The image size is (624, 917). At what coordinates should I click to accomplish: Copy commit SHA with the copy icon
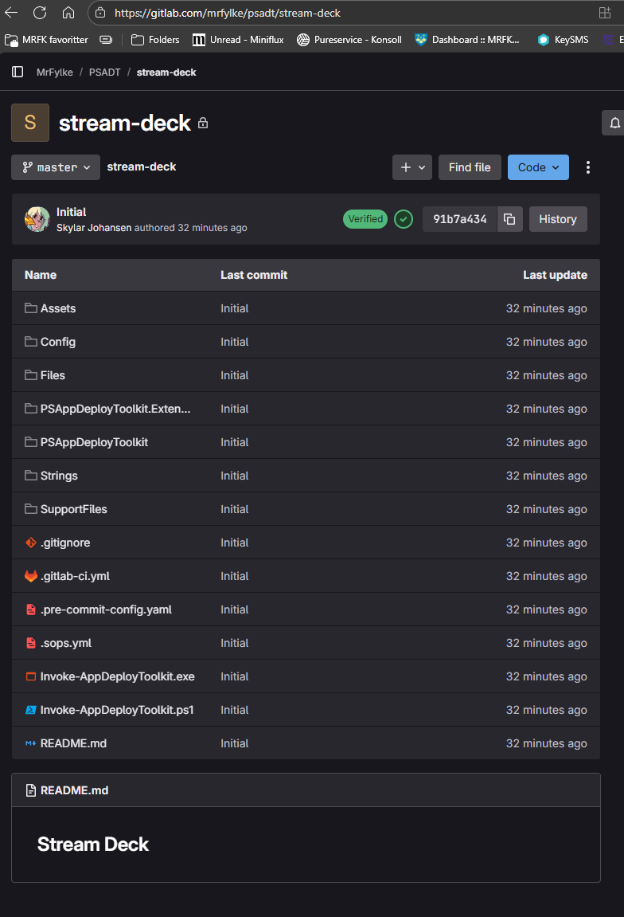(509, 219)
